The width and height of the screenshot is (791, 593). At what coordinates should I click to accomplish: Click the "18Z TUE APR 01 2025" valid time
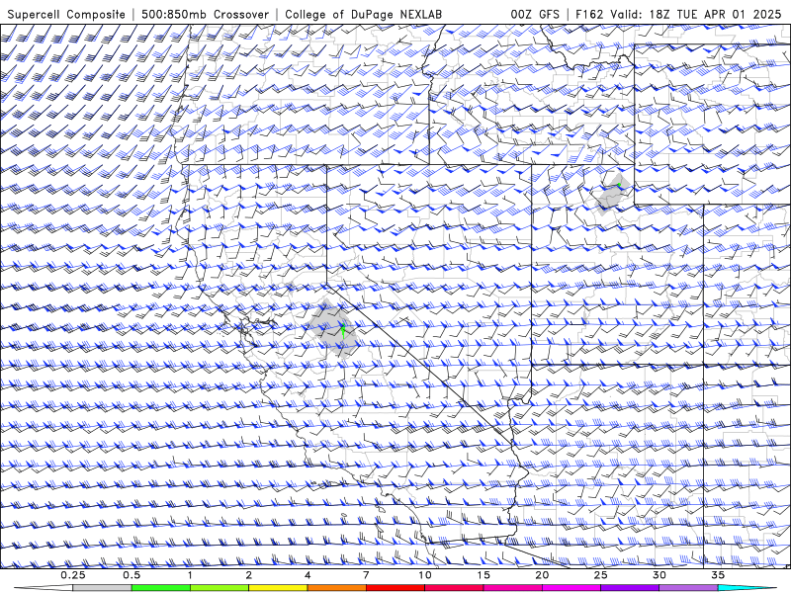point(715,14)
